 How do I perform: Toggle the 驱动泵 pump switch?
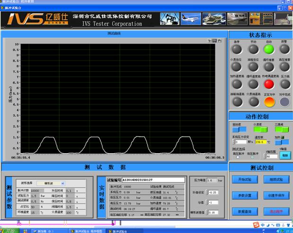tap(239, 129)
